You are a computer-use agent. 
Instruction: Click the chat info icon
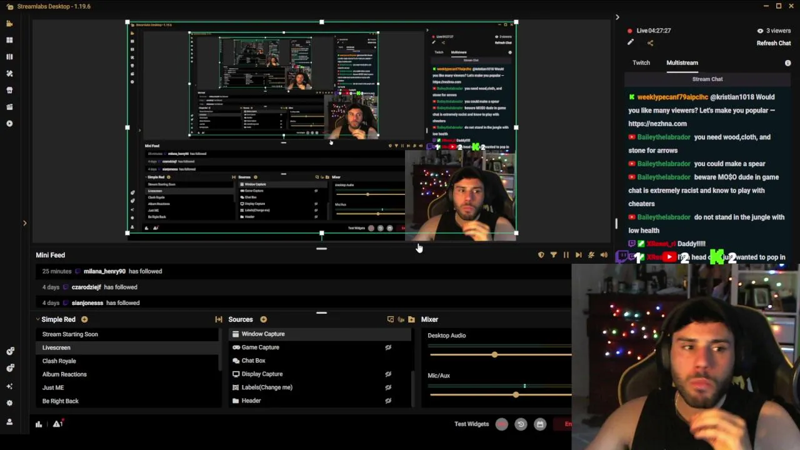pos(787,63)
